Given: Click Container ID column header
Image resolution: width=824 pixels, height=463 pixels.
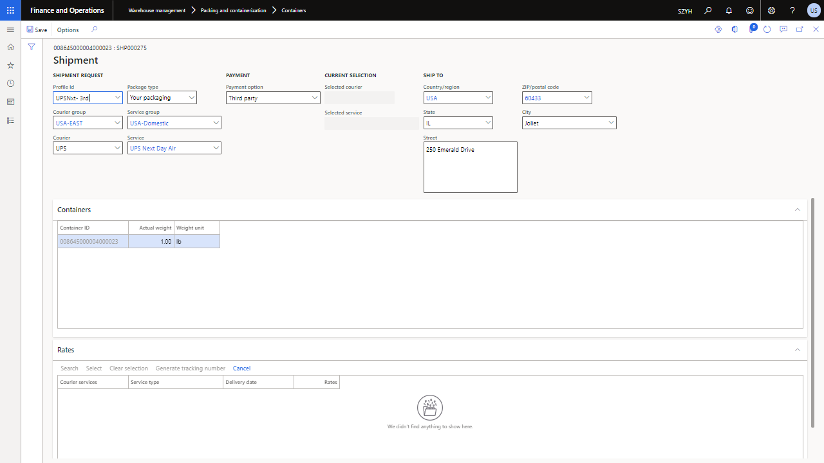Looking at the screenshot, I should [x=93, y=228].
